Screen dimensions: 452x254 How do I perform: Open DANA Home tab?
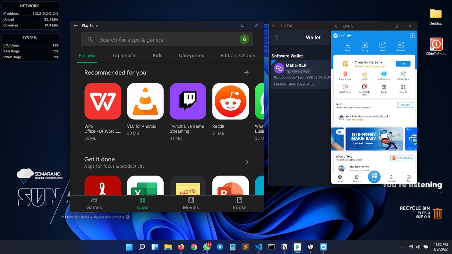340,179
